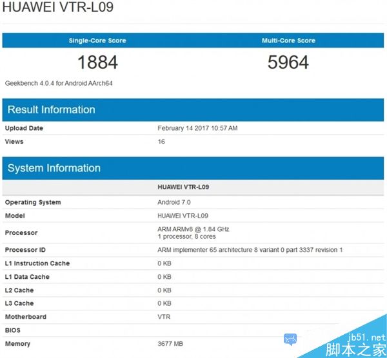
Task: Click the Upload Date label
Action: 25,128
